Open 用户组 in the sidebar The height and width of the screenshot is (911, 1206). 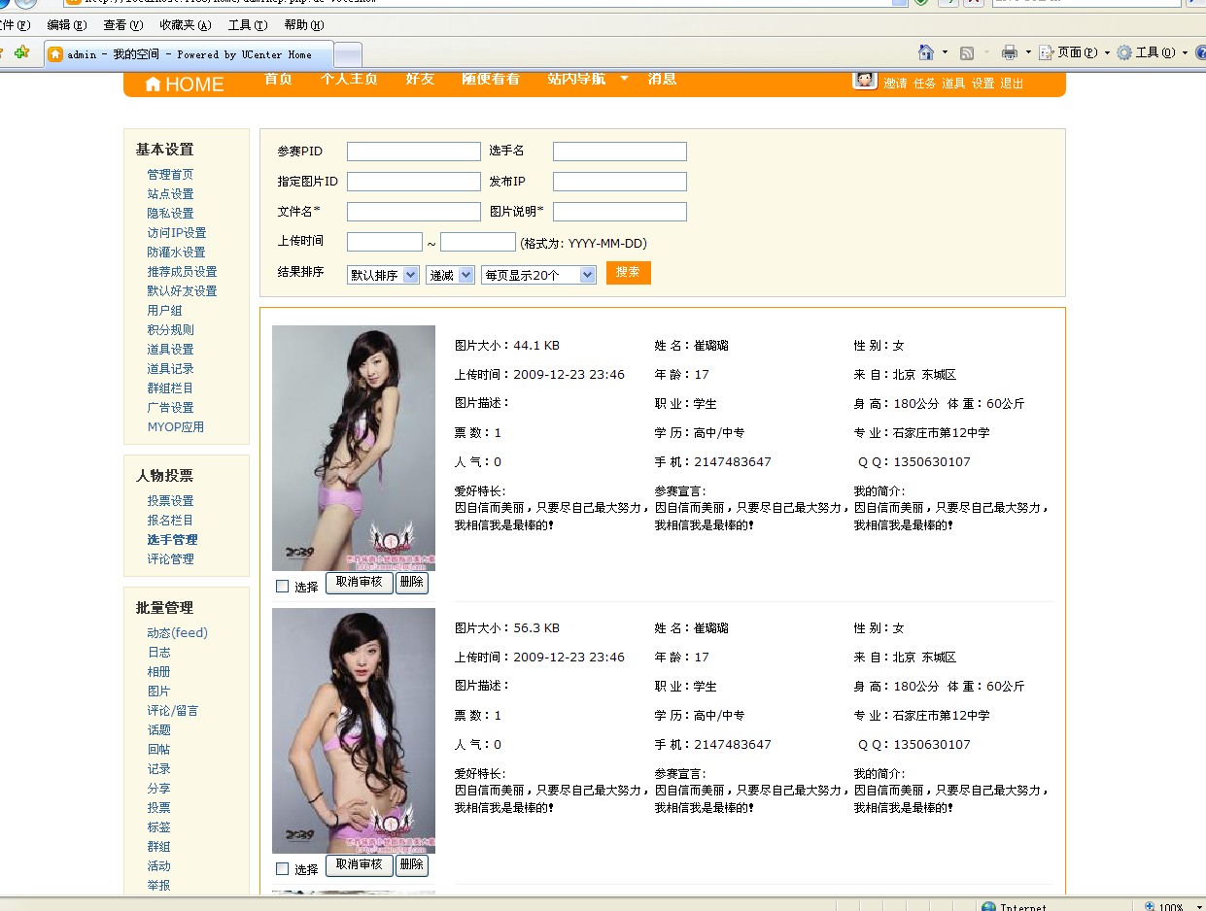164,311
